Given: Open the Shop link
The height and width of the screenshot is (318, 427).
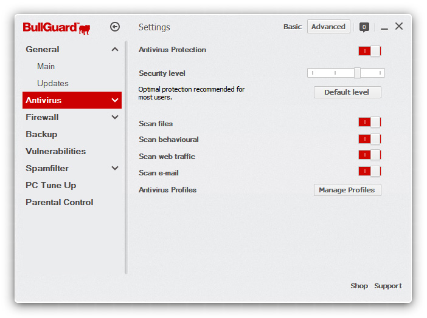Looking at the screenshot, I should (x=359, y=286).
